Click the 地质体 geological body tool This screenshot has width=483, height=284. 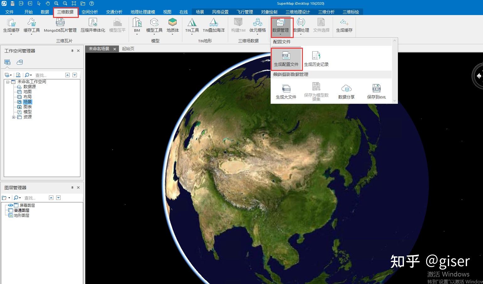[x=173, y=26]
